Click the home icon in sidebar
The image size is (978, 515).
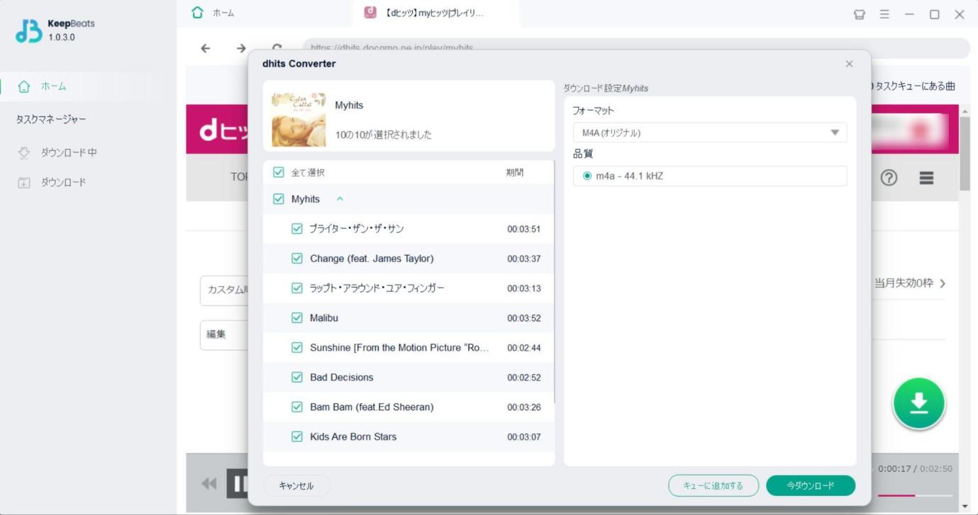coord(24,86)
